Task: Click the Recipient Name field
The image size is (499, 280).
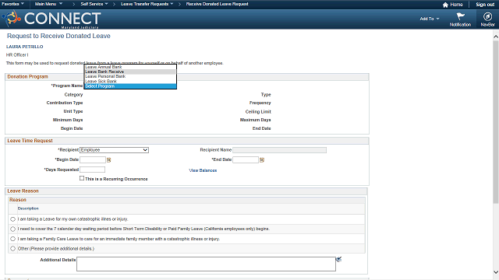Action: tap(279, 150)
